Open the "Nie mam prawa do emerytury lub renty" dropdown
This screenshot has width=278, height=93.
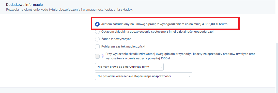pyautogui.click(x=129, y=67)
